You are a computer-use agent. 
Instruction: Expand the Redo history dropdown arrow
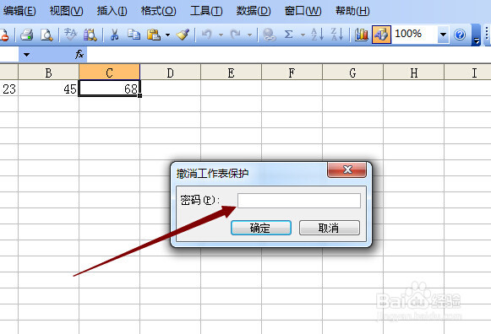coord(249,35)
